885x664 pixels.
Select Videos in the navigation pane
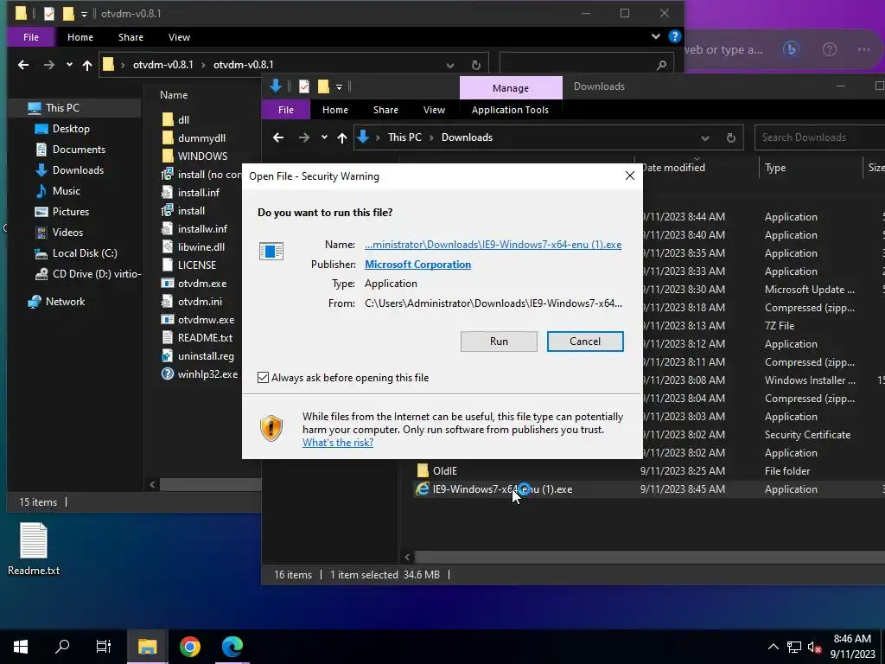coord(67,233)
